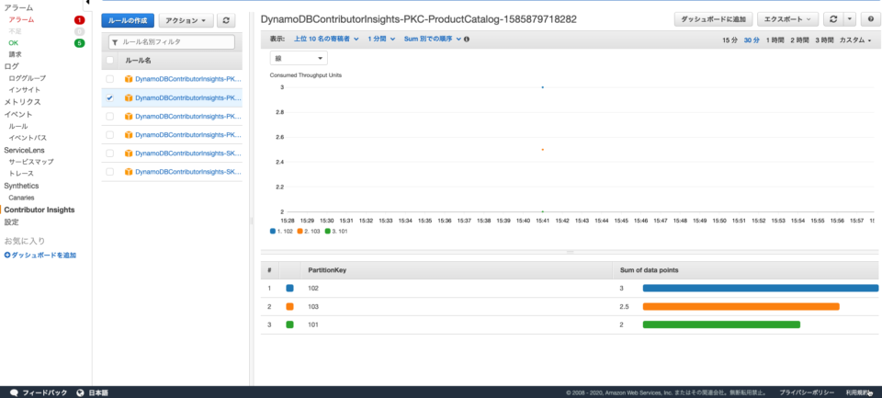
Task: Click the Consumed Throughput Units label
Action: pyautogui.click(x=305, y=74)
